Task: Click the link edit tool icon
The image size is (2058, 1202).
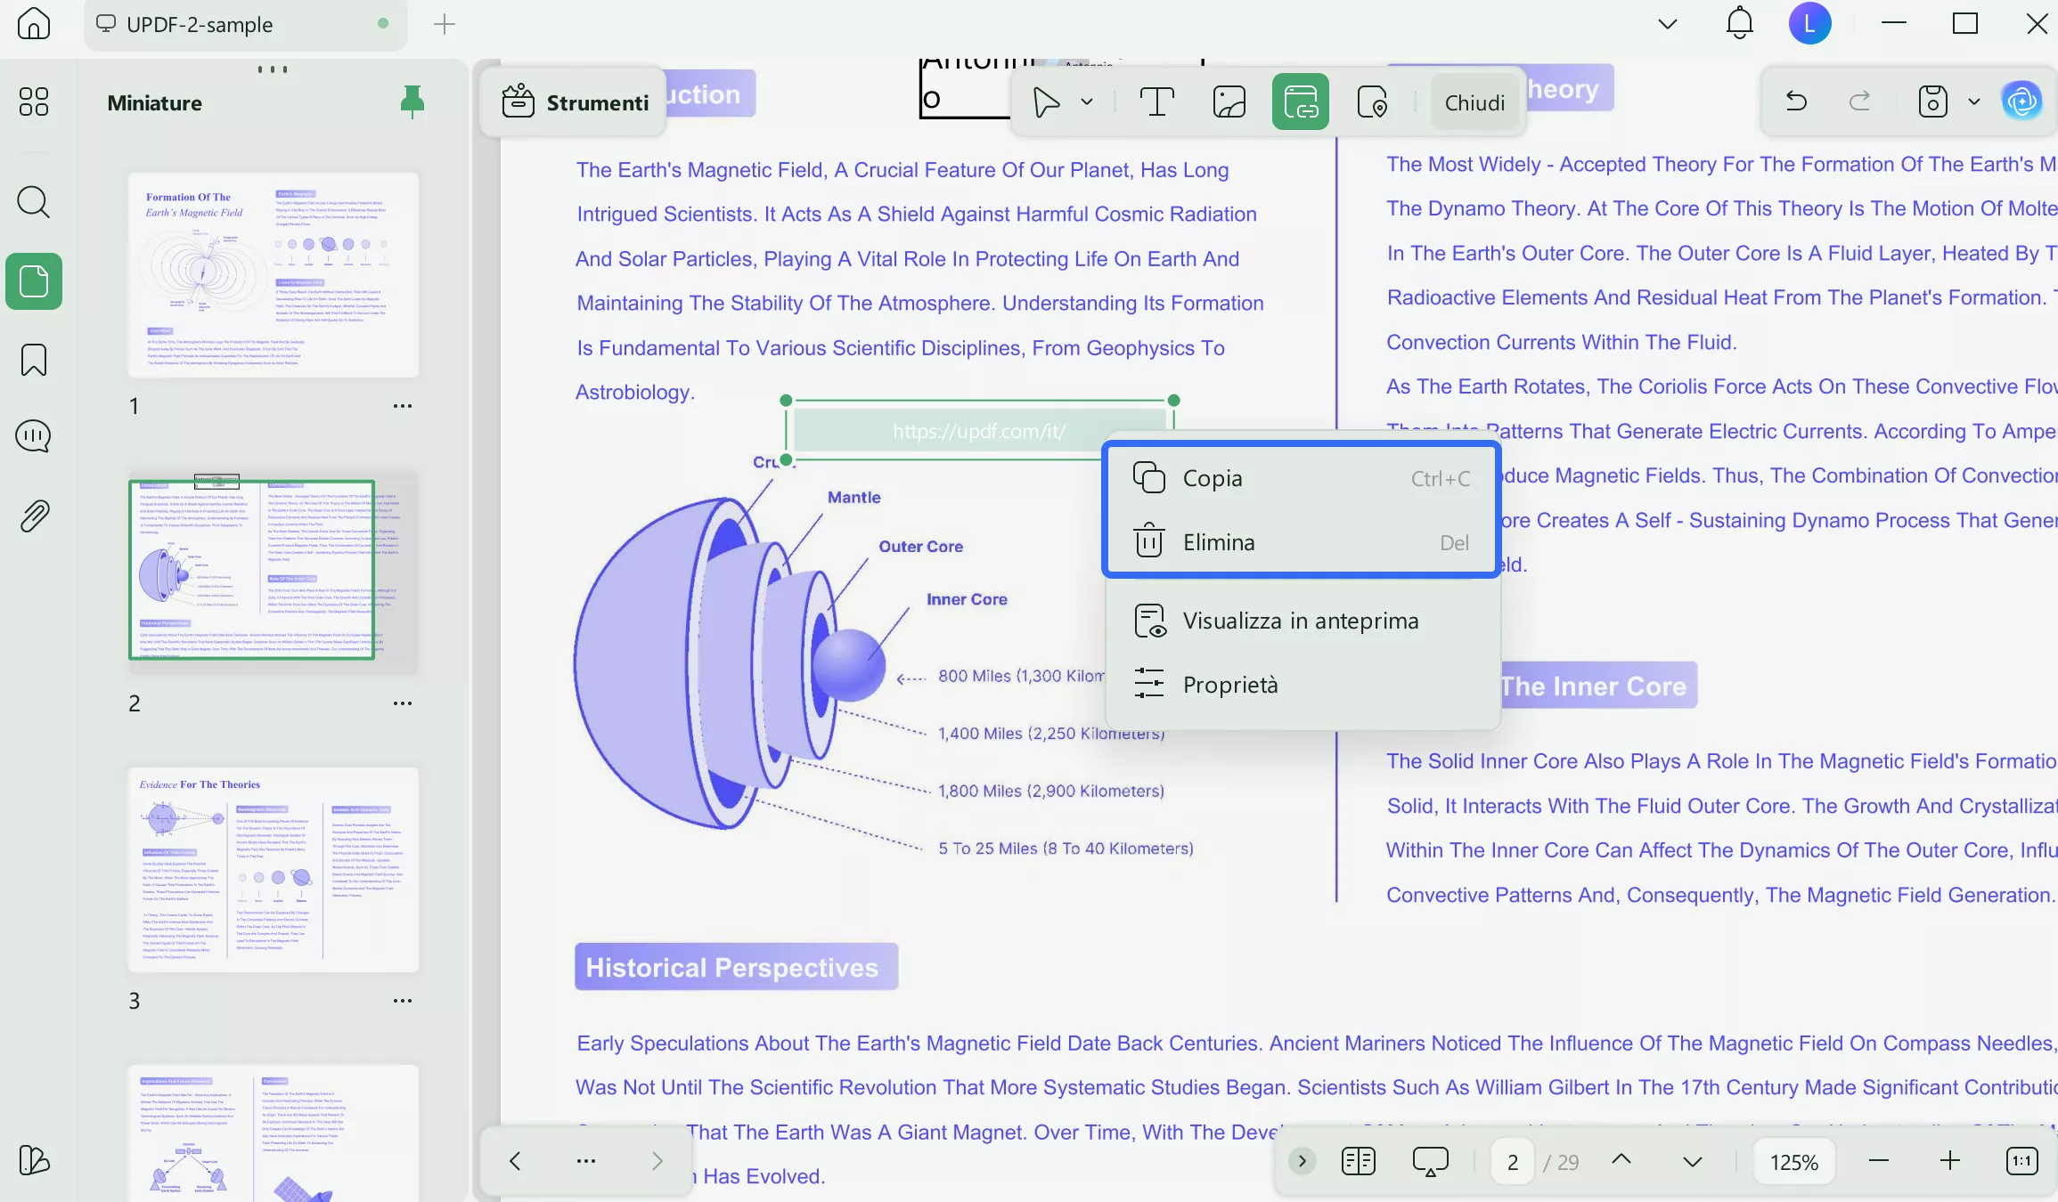Action: pos(1300,102)
